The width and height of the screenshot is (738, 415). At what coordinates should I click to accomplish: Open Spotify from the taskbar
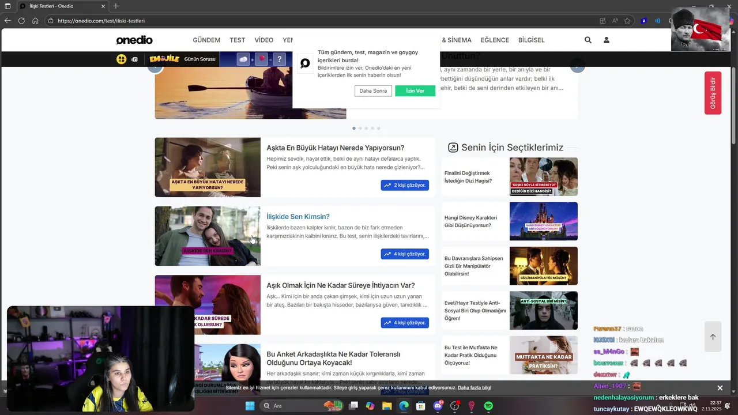click(x=488, y=406)
